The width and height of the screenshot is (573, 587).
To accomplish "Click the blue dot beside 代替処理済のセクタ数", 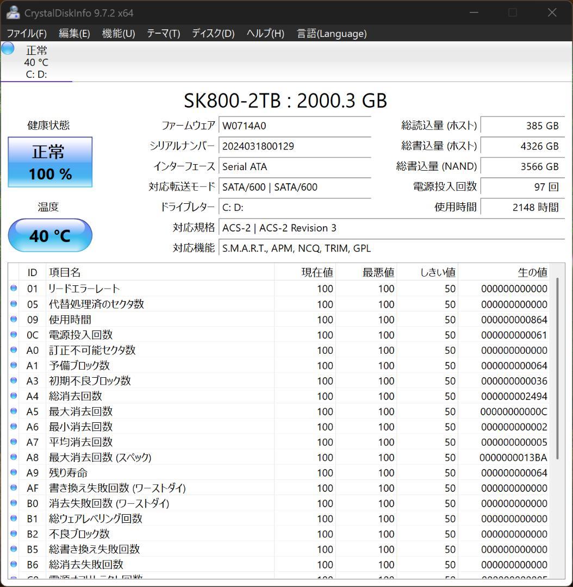I will 14,304.
